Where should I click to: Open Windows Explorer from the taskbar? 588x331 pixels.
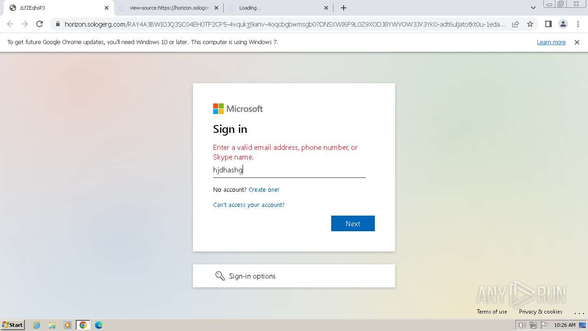click(x=52, y=325)
